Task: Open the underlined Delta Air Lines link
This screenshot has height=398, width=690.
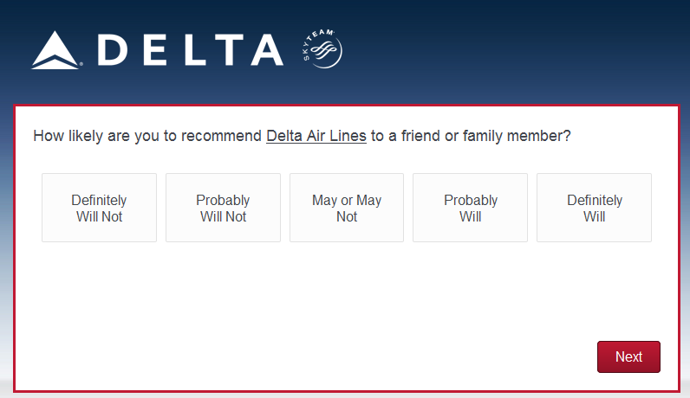Action: [x=316, y=136]
